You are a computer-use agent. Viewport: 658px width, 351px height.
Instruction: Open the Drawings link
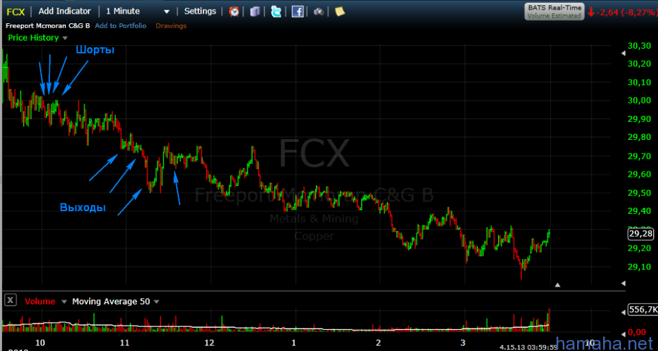pyautogui.click(x=171, y=25)
